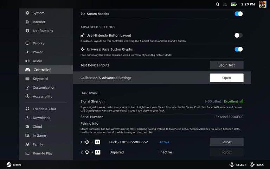Open the Audio speaker icon
The image size is (270, 169).
pyautogui.click(x=27, y=61)
